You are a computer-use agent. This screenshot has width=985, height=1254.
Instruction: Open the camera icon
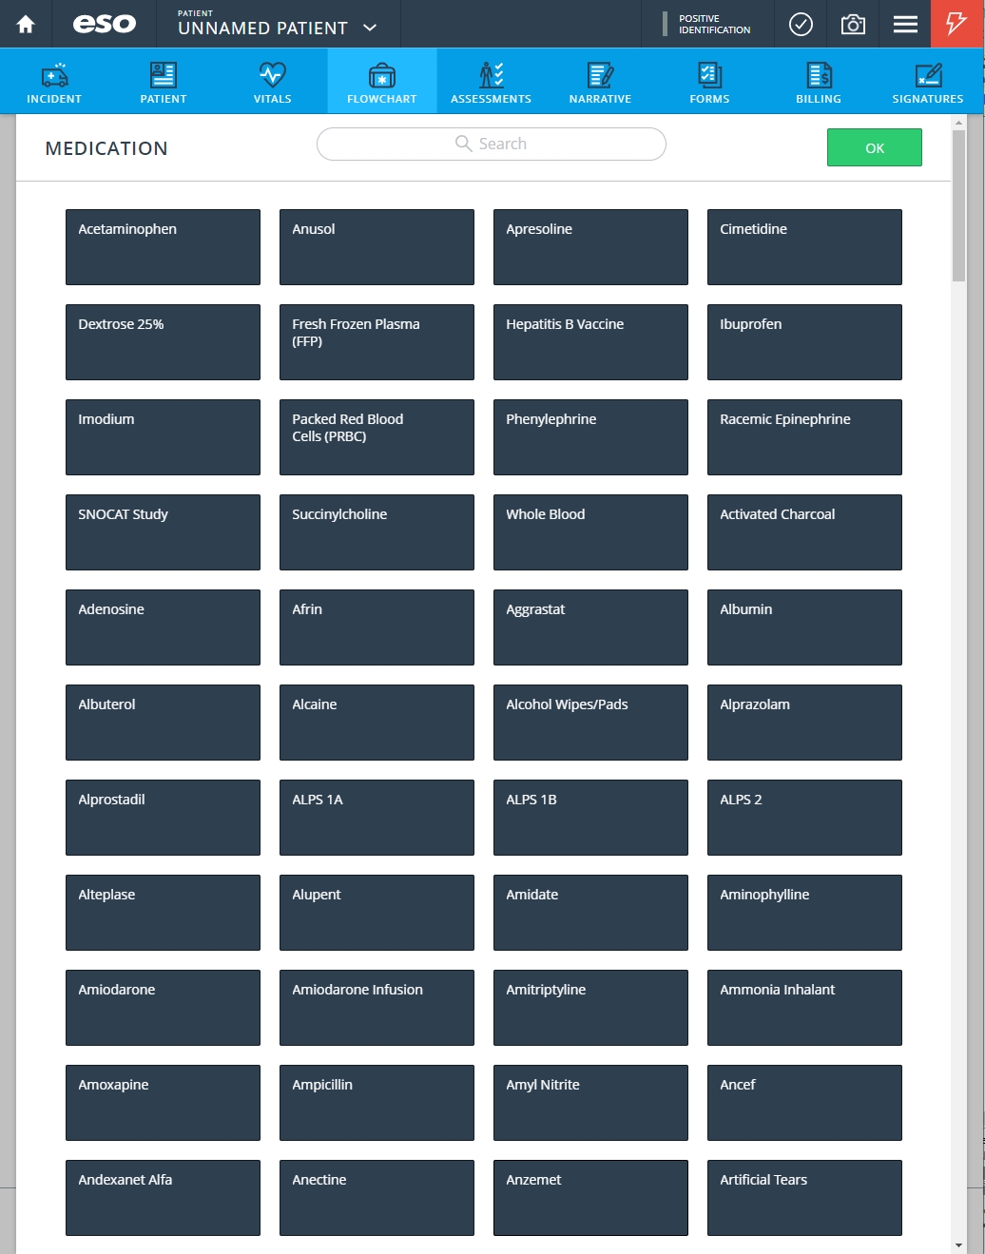click(854, 24)
